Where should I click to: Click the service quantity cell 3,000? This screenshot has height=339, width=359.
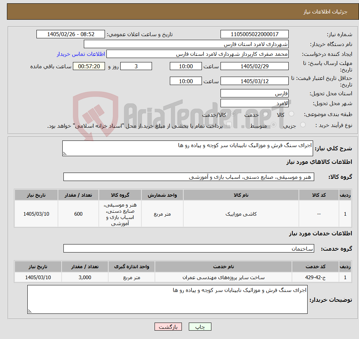pyautogui.click(x=85, y=277)
